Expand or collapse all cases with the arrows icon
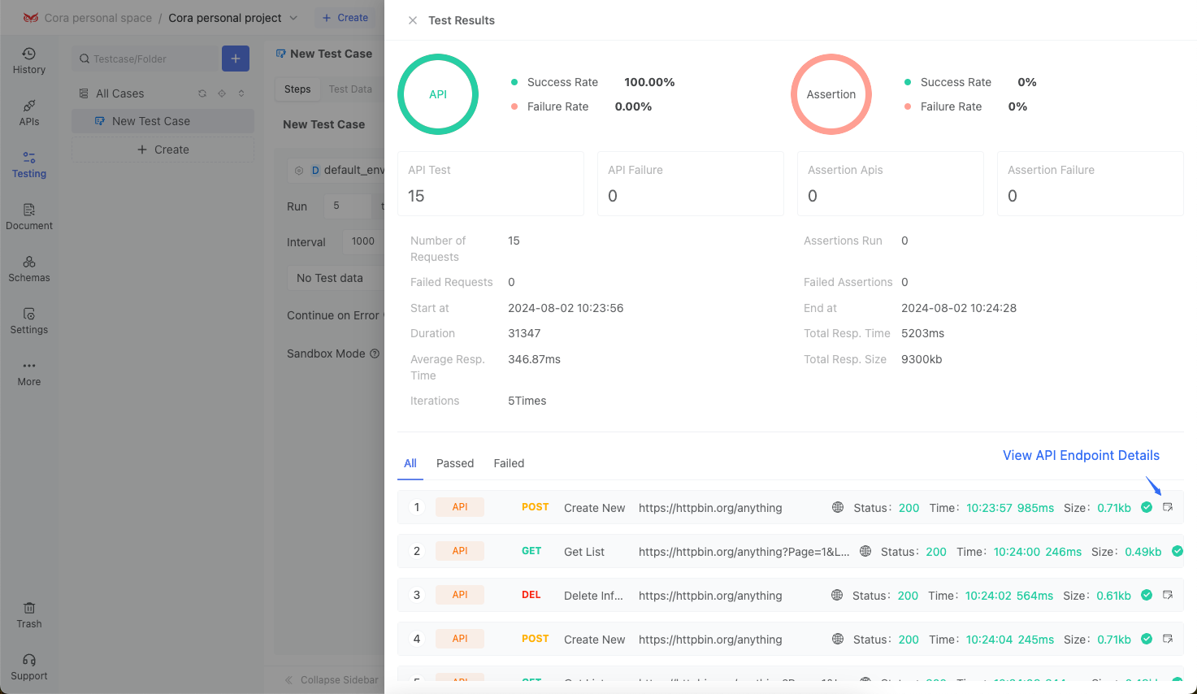Image resolution: width=1197 pixels, height=694 pixels. (x=241, y=93)
